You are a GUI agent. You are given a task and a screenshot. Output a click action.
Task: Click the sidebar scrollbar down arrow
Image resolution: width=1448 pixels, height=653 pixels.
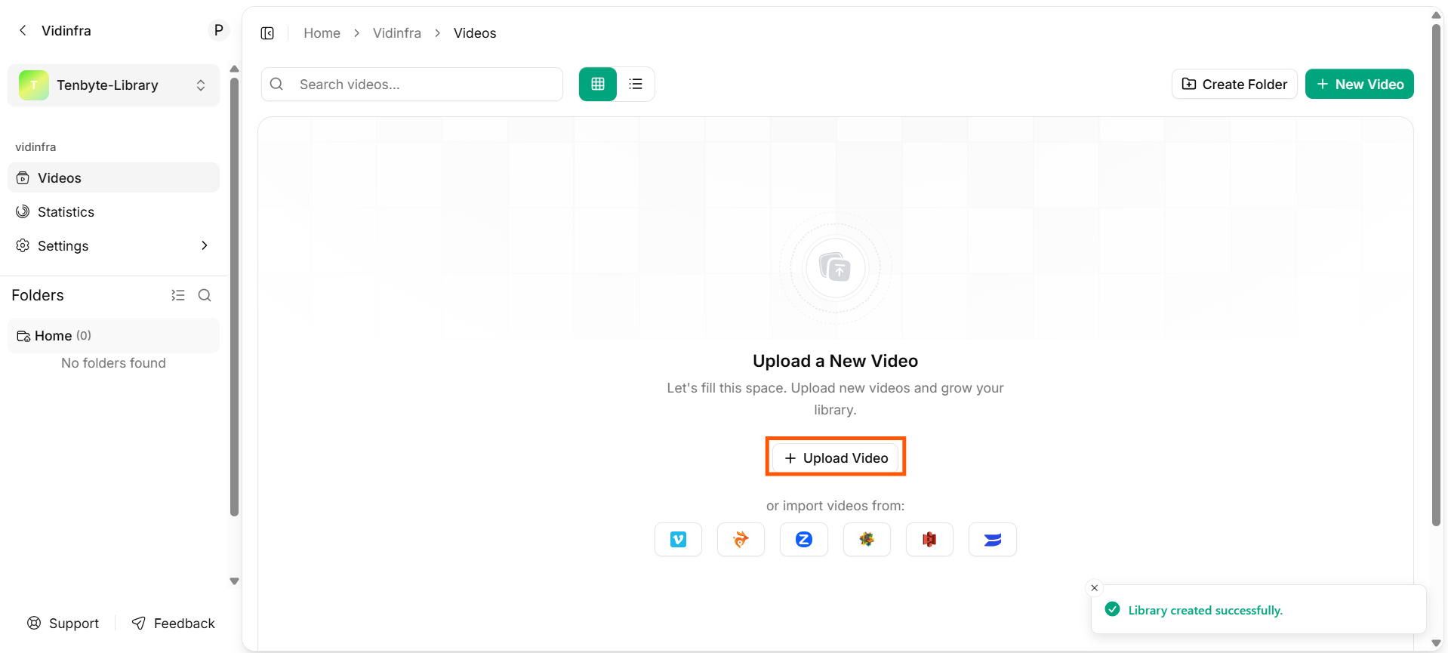(234, 581)
